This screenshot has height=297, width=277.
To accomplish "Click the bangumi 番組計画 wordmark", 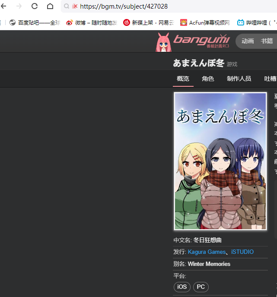I will point(202,41).
